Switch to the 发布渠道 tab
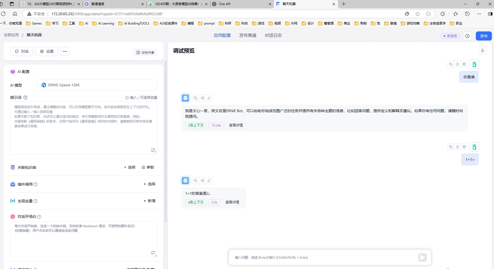494x269 pixels. tap(248, 35)
